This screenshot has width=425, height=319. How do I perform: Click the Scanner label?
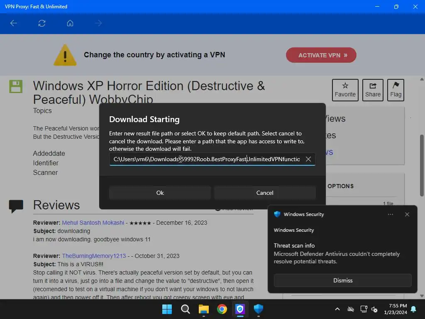[x=46, y=172]
